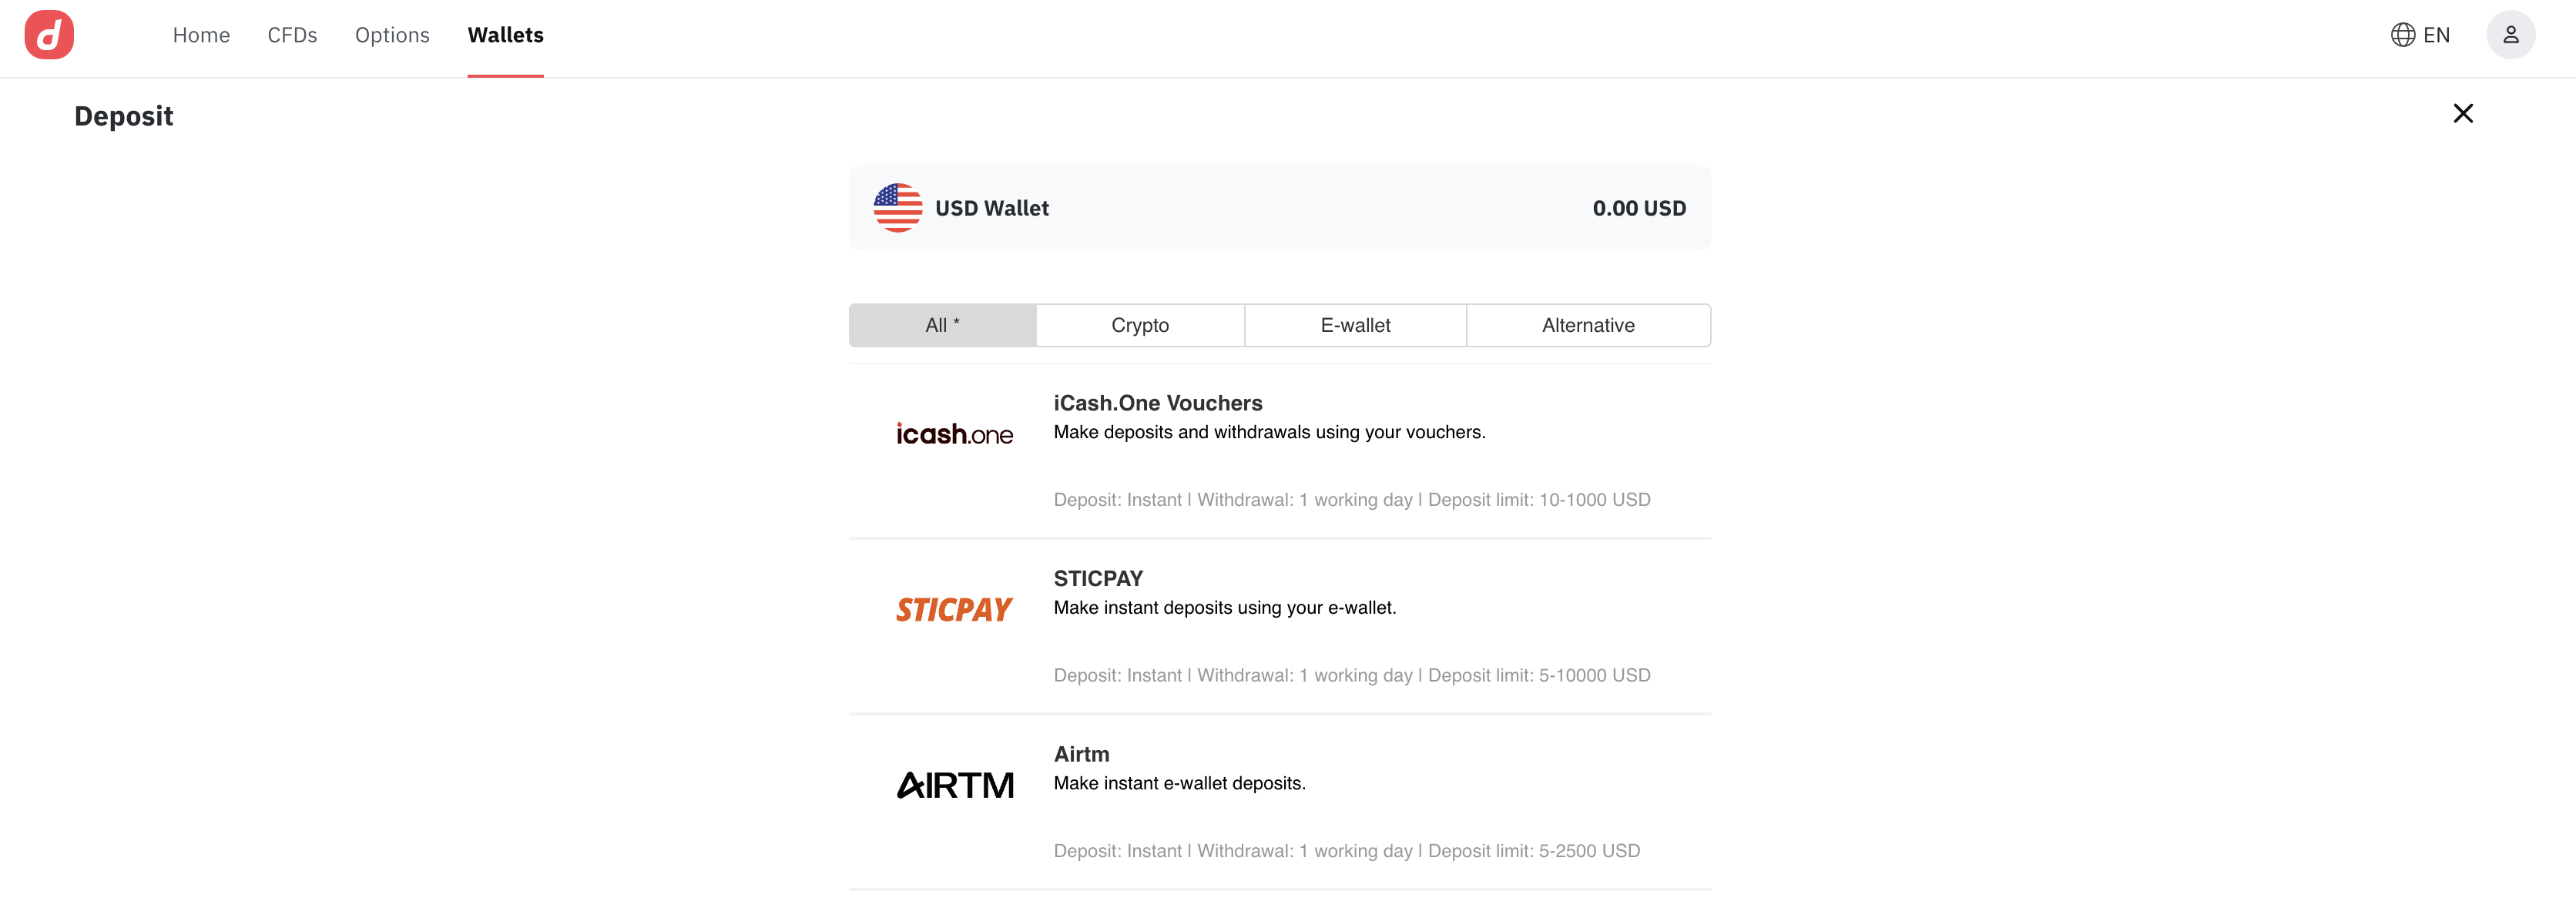Switch filter to Crypto
This screenshot has height=901, width=2576.
click(x=1140, y=325)
